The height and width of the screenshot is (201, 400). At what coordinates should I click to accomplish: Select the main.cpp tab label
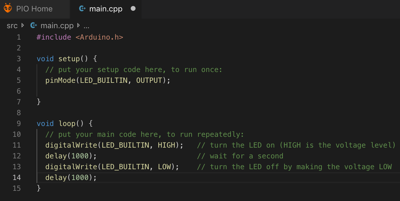[x=106, y=9]
